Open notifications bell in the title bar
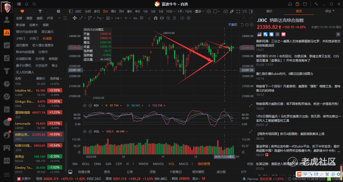Image resolution: width=343 pixels, height=182 pixels. pyautogui.click(x=27, y=4)
